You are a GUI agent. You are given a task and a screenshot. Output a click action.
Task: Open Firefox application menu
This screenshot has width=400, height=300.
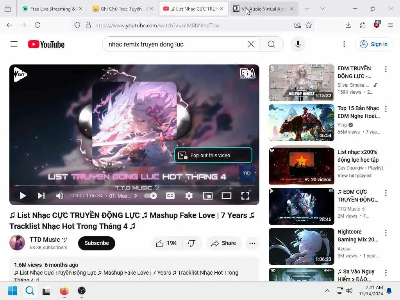click(x=391, y=25)
